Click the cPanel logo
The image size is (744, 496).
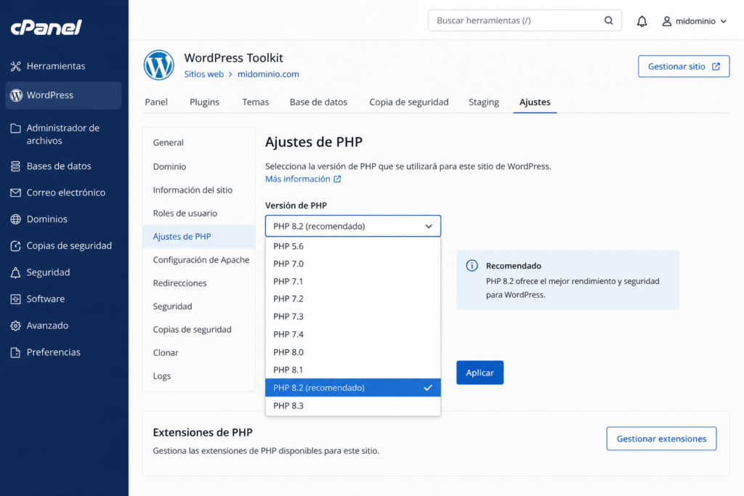(x=46, y=28)
